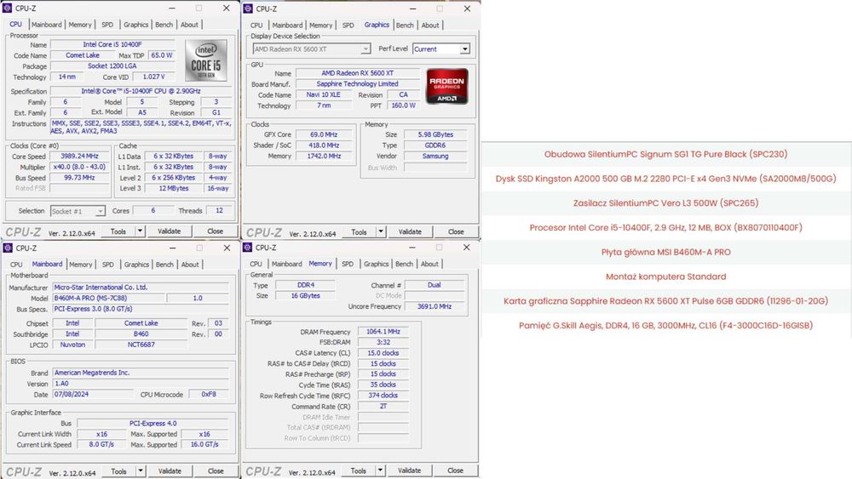Click the Level 3 cache value 12 MBytes
The width and height of the screenshot is (852, 479).
coord(174,188)
